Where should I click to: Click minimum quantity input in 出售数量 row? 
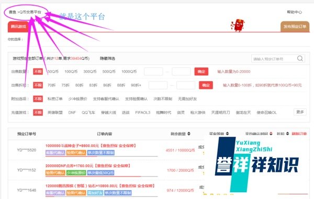[153, 72]
